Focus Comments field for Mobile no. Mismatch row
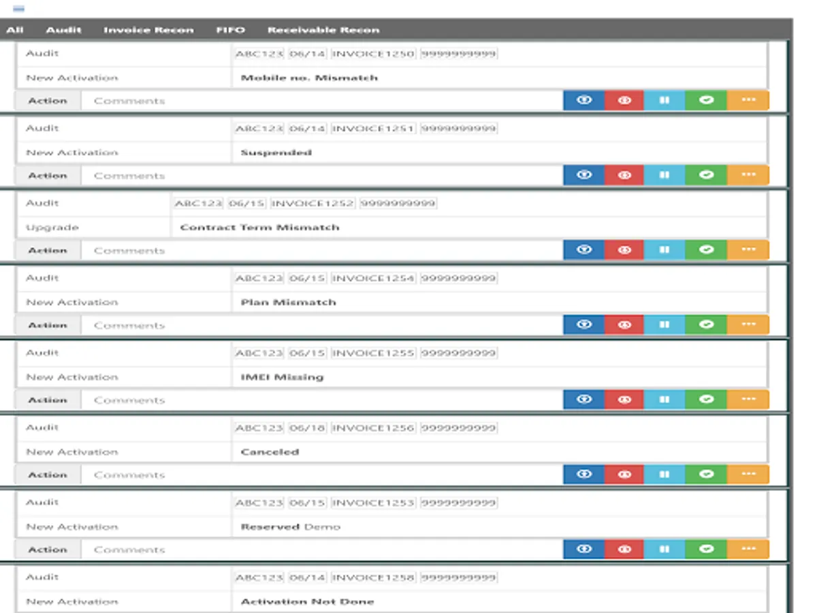Image resolution: width=817 pixels, height=613 pixels. point(322,101)
